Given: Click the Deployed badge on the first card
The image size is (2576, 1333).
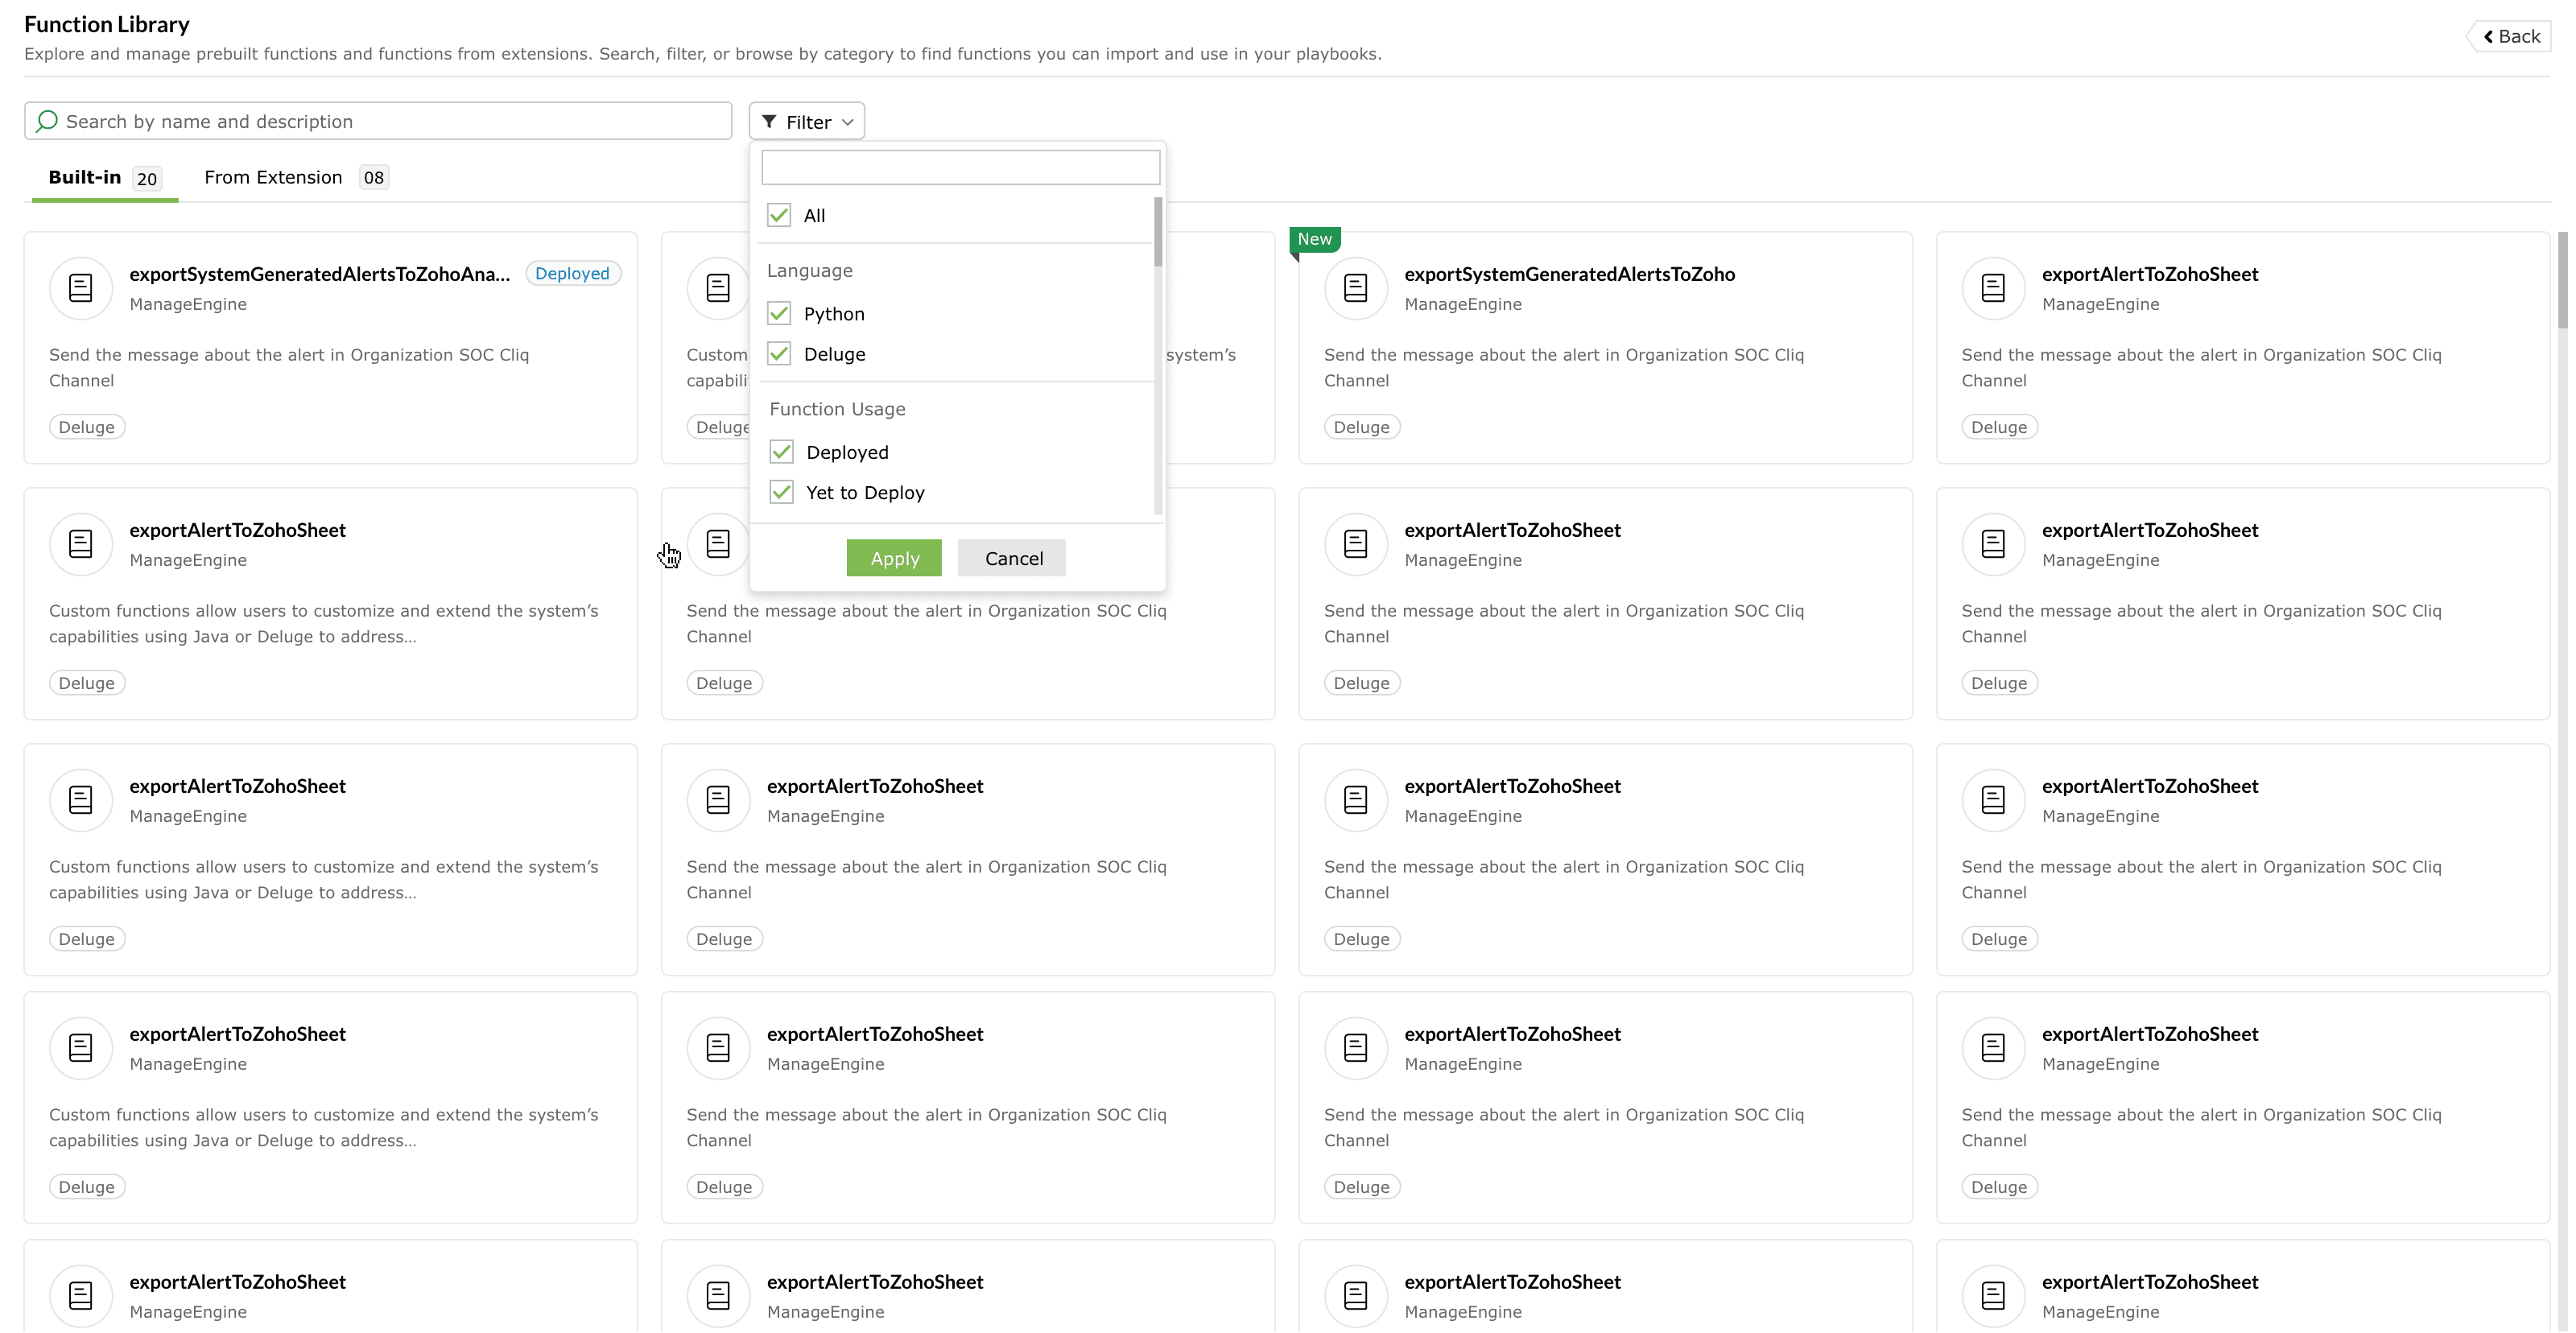Looking at the screenshot, I should click(573, 274).
